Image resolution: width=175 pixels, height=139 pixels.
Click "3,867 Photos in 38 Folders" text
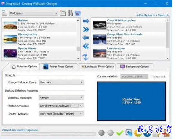tap(125, 27)
